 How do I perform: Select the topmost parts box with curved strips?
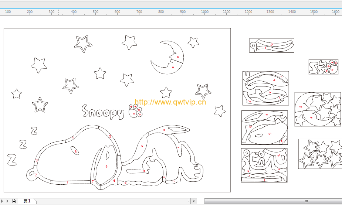point(272,45)
